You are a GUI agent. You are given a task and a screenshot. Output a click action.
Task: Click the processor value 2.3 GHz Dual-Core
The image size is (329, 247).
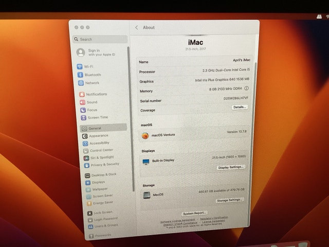pos(226,70)
